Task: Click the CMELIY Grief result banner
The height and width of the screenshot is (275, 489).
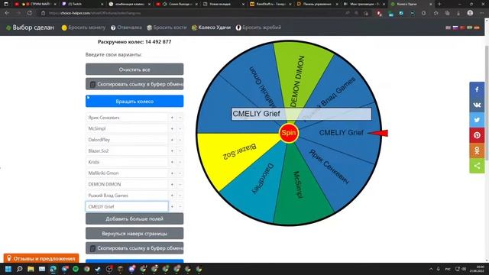Action: coord(301,114)
